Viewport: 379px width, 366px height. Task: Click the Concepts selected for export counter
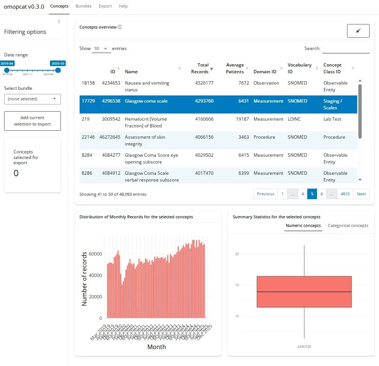[x=32, y=165]
